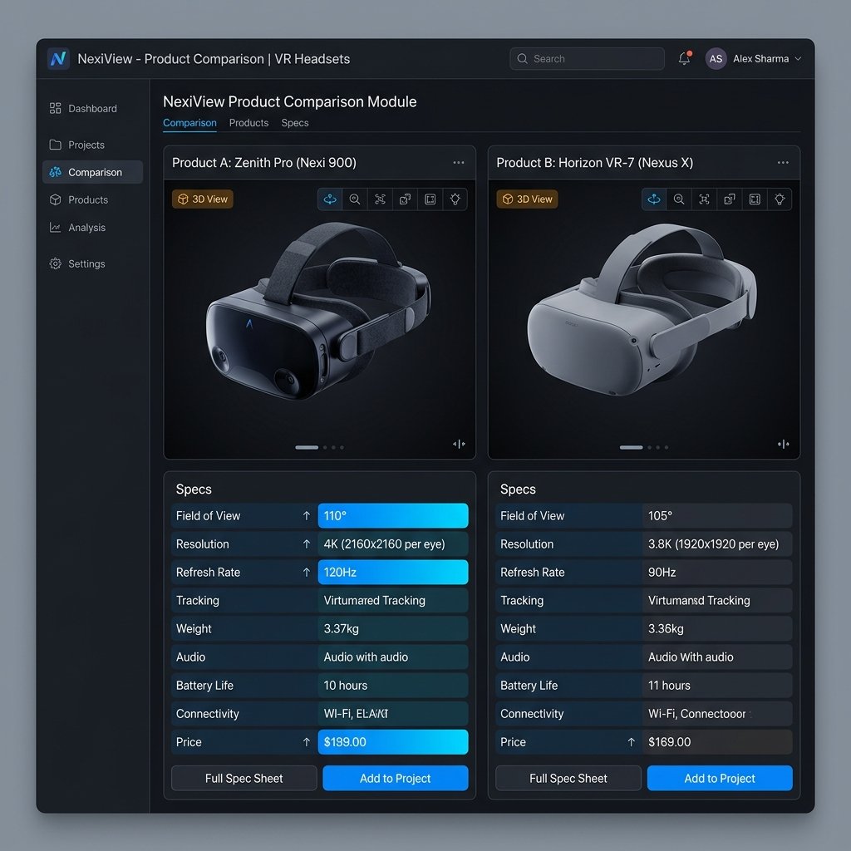
Task: Click the split compare icon in Product B viewer
Action: (783, 444)
